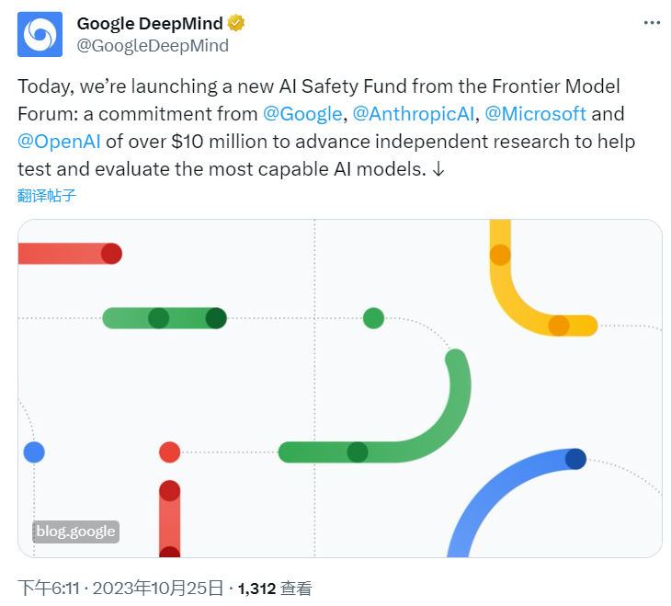The width and height of the screenshot is (671, 606).
Task: Open the Google DeepMind display name
Action: coord(150,24)
